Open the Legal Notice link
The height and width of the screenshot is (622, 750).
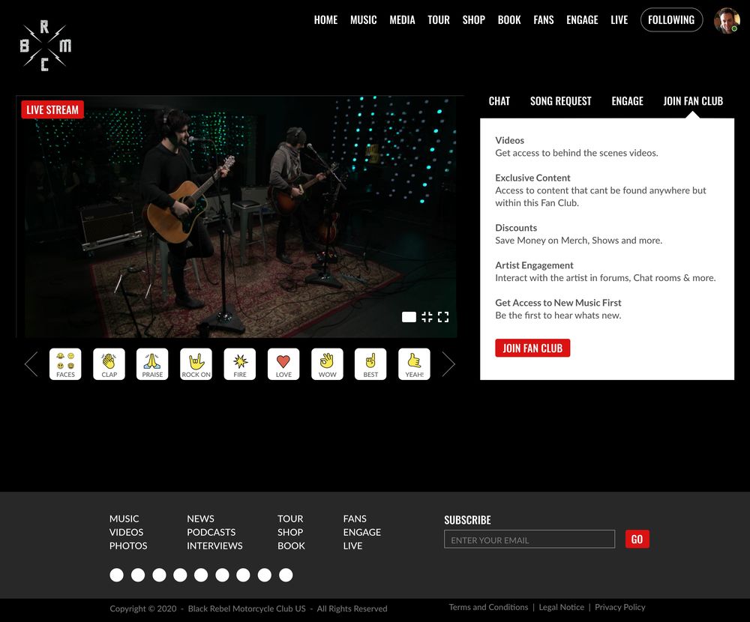(x=562, y=607)
